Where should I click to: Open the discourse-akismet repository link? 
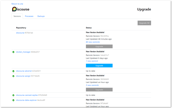[24, 71]
